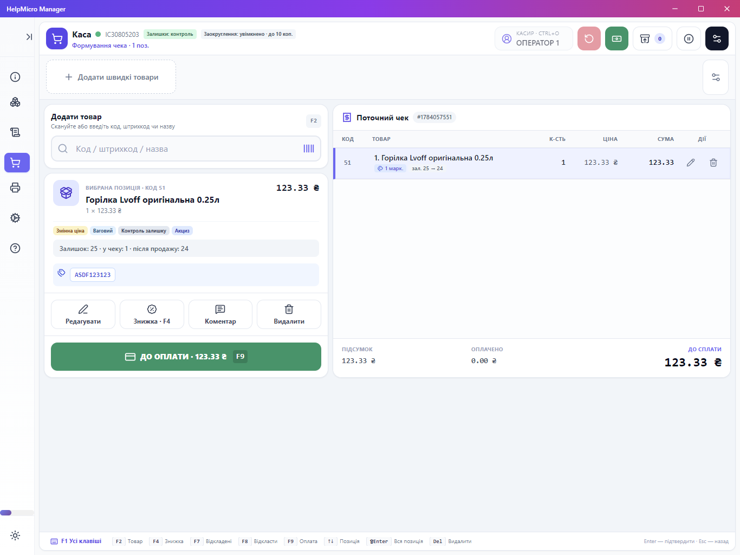
Task: Click the ДО СПЛАТИ 123.33 ₴ total
Action: 693,363
